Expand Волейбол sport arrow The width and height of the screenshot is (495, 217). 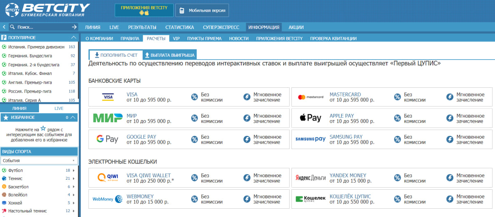(x=74, y=195)
